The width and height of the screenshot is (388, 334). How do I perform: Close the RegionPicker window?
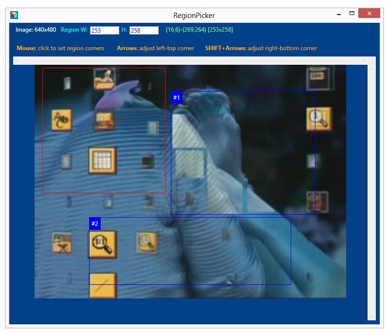pyautogui.click(x=369, y=13)
